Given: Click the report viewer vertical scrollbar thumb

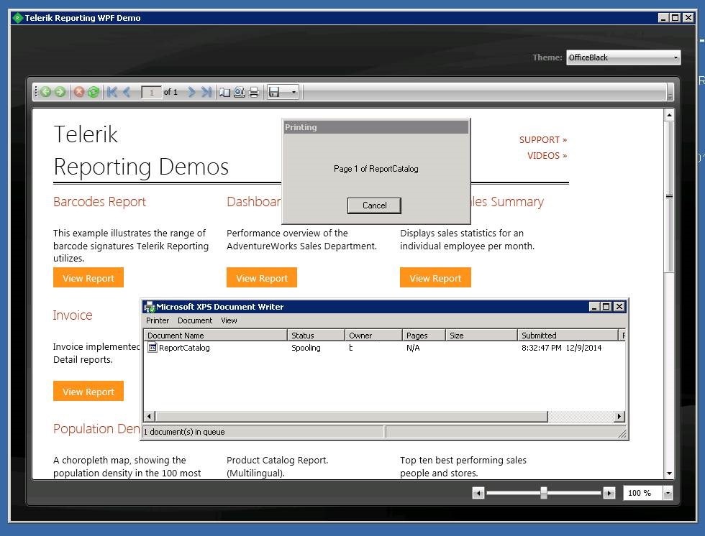Looking at the screenshot, I should (670, 197).
